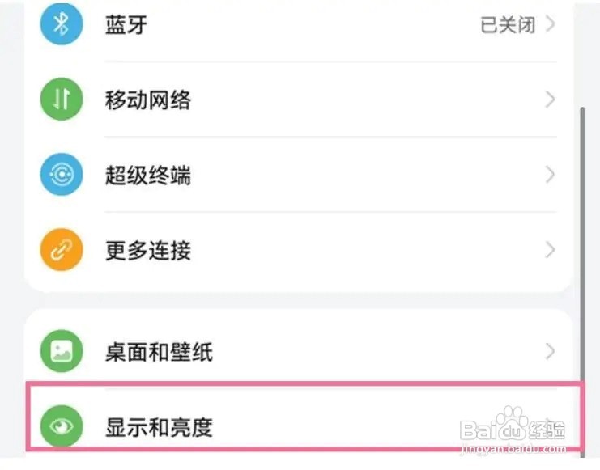
Task: Click the vertical scrollbar on the right edge
Action: click(x=583, y=282)
